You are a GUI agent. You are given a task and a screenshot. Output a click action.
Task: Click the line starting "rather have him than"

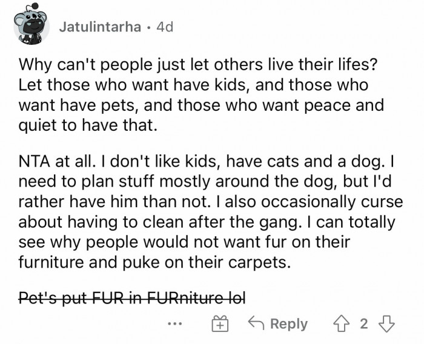coord(211,203)
